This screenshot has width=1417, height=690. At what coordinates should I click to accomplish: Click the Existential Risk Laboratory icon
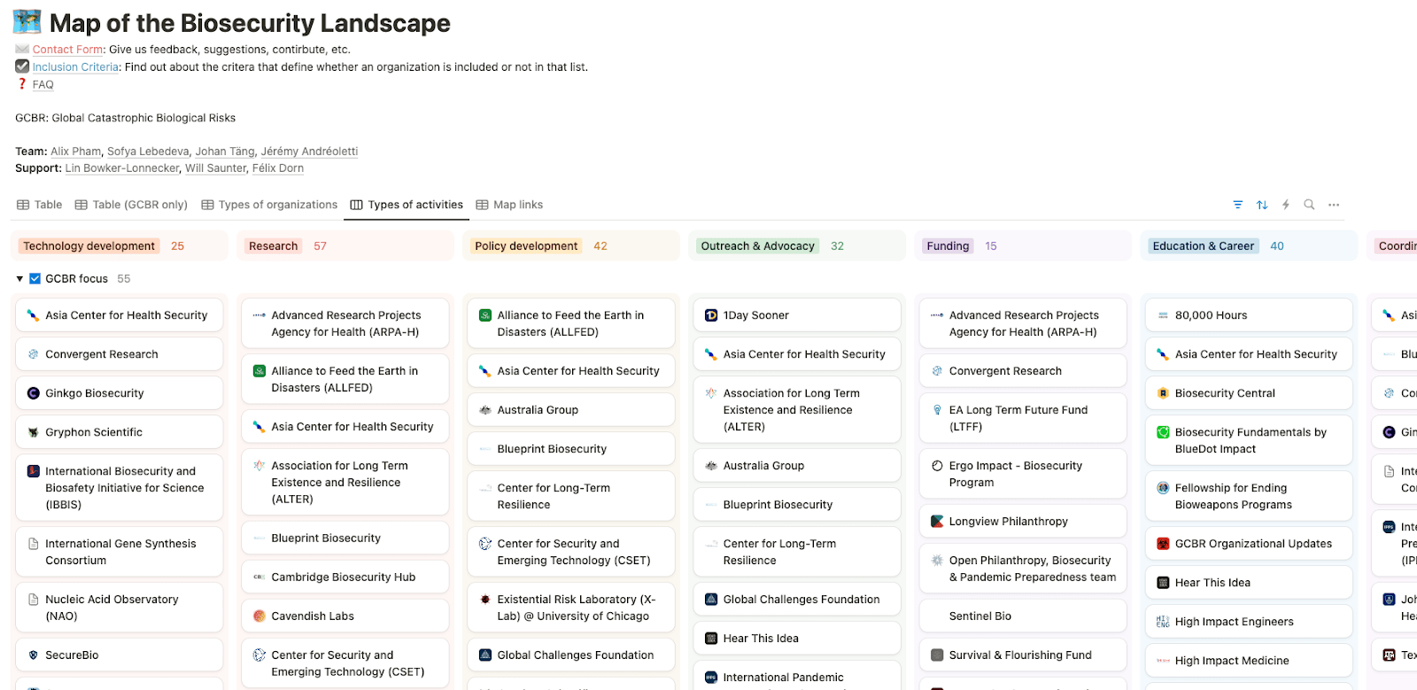point(485,600)
